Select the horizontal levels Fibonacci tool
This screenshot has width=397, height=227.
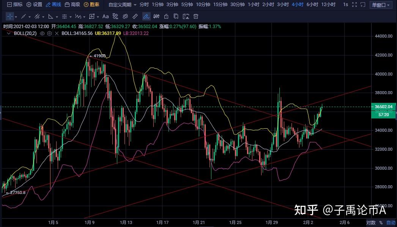click(x=65, y=16)
